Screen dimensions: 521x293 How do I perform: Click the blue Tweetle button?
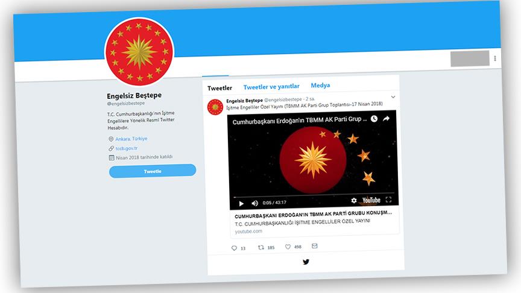153,171
